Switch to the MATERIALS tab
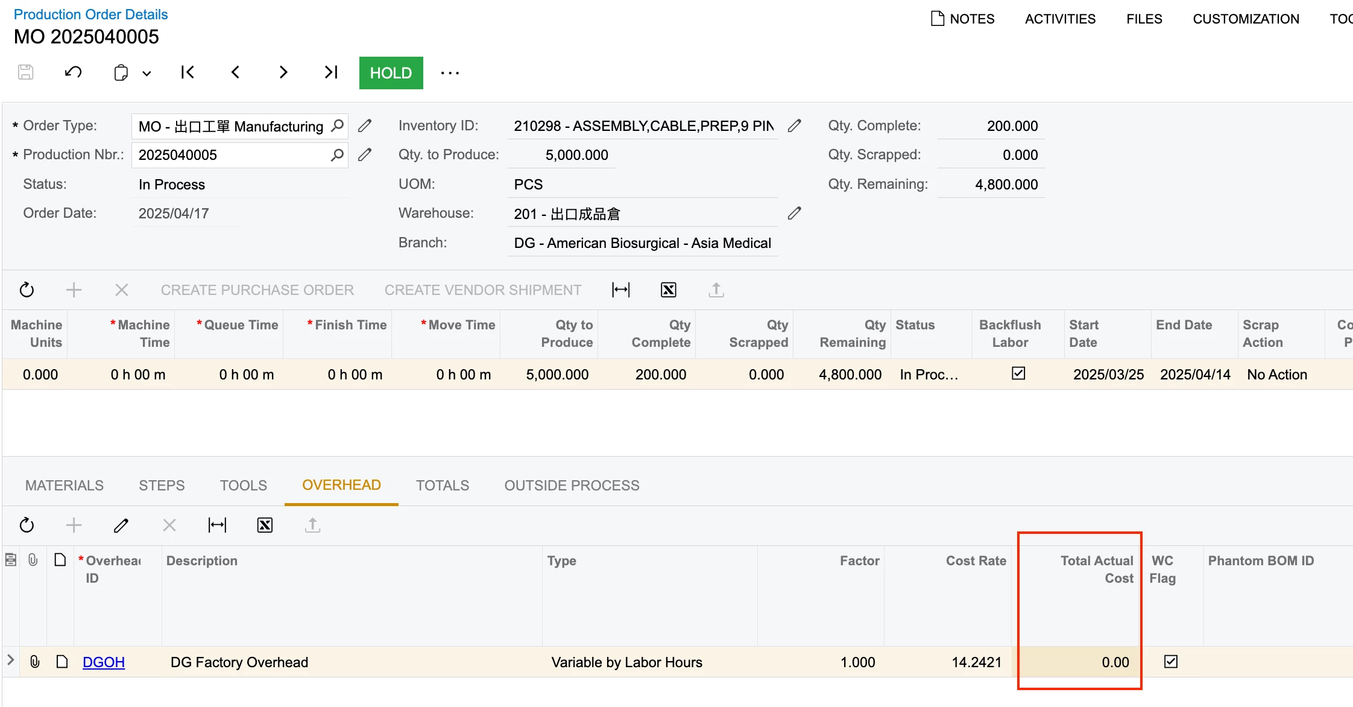 65,486
